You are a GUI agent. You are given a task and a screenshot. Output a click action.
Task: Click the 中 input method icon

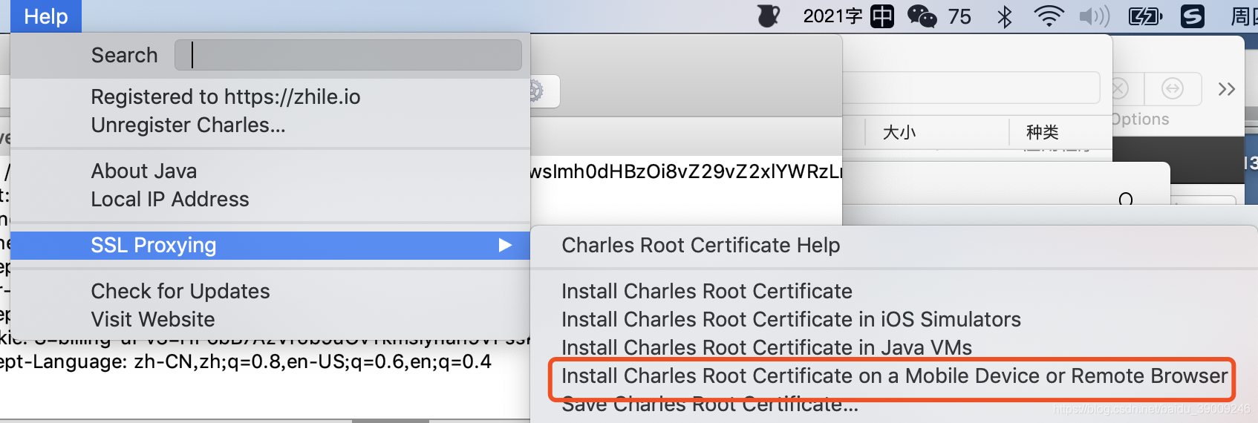882,16
